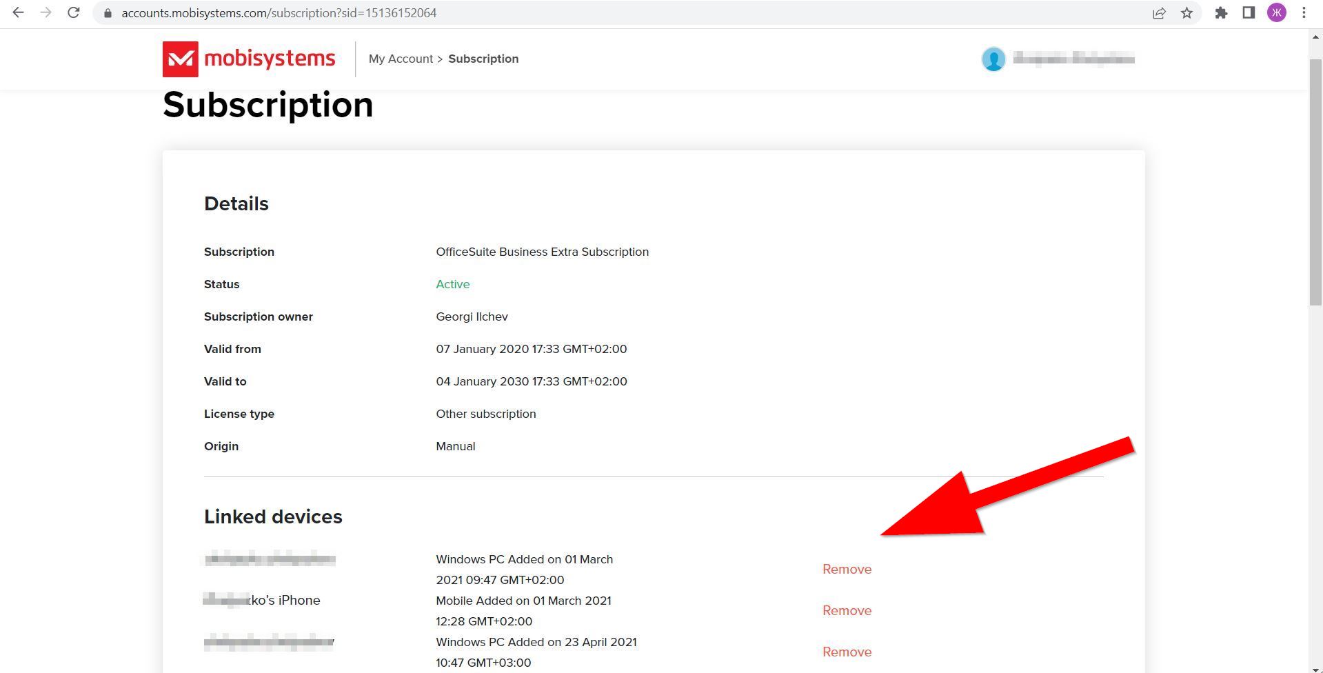Open the Chrome three-dot menu
Screen dimensions: 1323x673
(1304, 12)
